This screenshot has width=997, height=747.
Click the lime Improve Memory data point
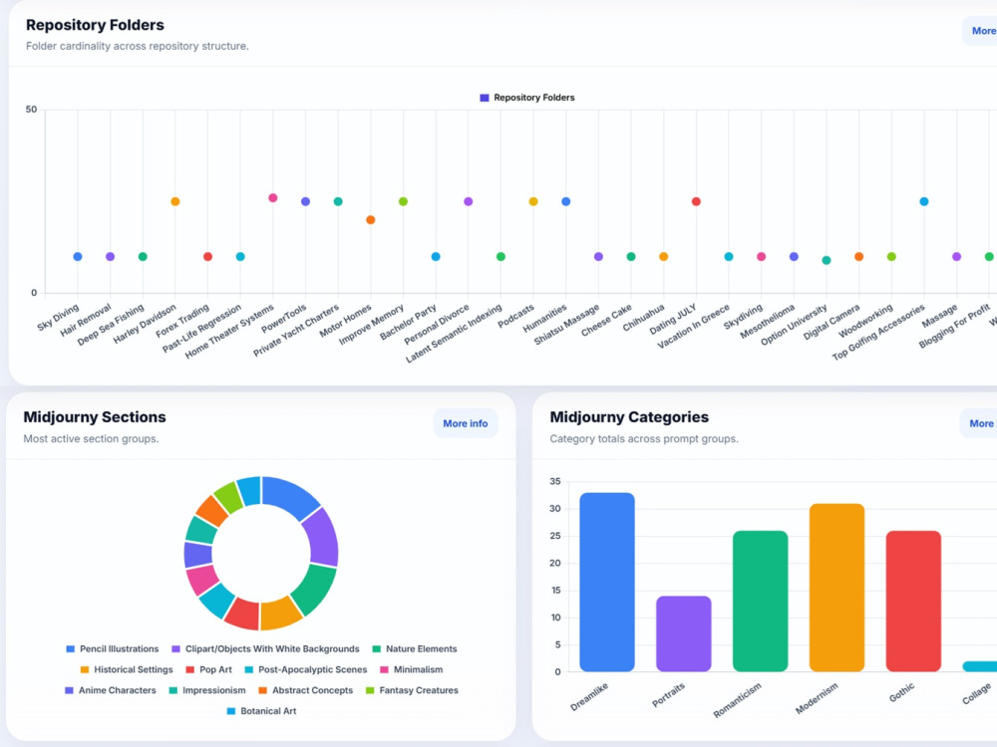coord(403,201)
